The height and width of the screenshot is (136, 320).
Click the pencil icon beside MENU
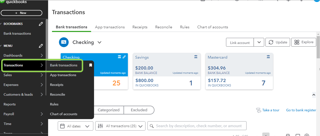coord(41,46)
